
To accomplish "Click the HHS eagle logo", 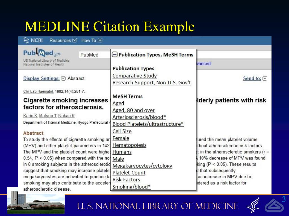I will [253, 205].
